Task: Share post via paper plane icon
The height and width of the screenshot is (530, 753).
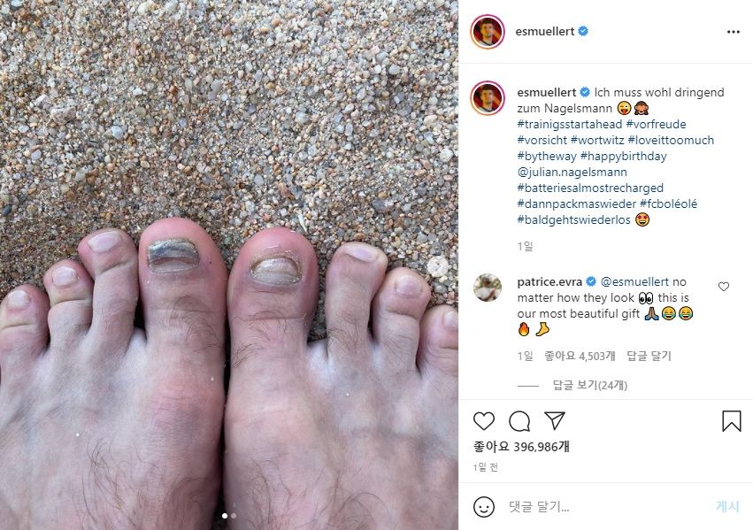Action: (555, 420)
